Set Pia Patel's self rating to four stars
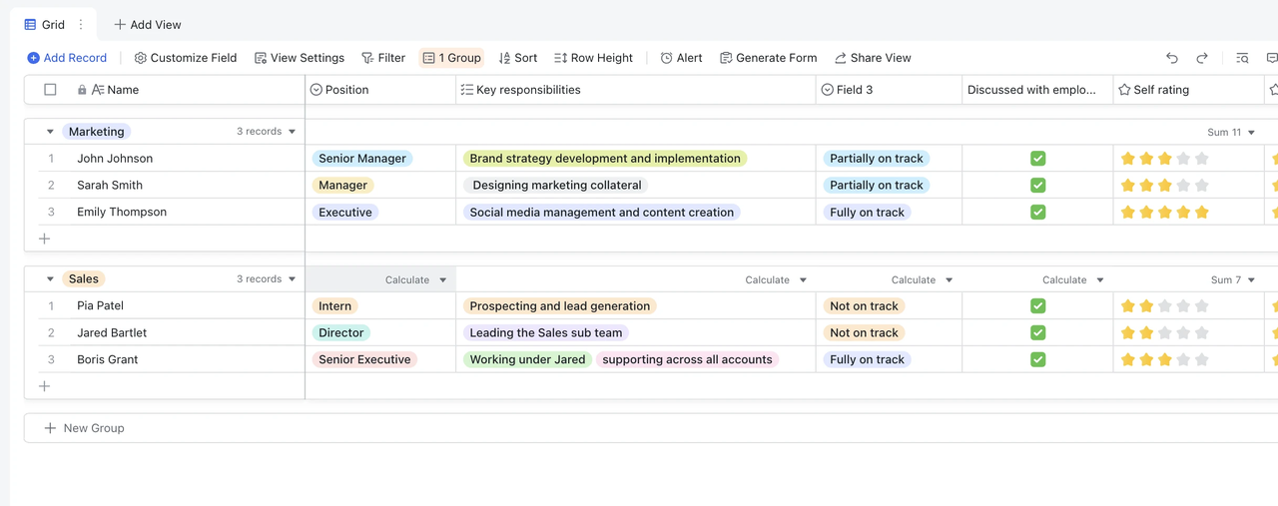Viewport: 1278px width, 506px height. coord(1183,306)
